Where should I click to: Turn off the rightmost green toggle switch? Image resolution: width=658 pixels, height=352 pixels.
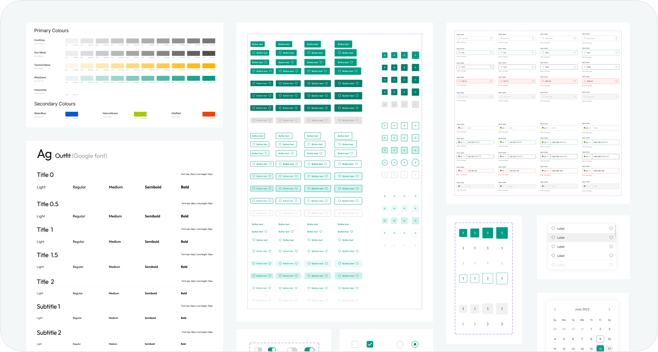coord(310,349)
